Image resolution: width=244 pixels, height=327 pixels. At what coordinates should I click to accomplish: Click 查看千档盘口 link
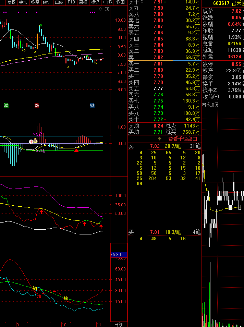point(182,139)
